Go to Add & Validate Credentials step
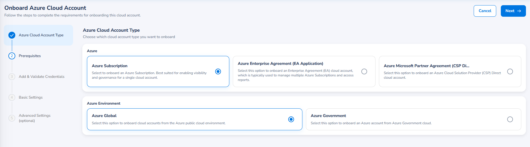Viewport: 530px width, 147px height. coord(42,77)
